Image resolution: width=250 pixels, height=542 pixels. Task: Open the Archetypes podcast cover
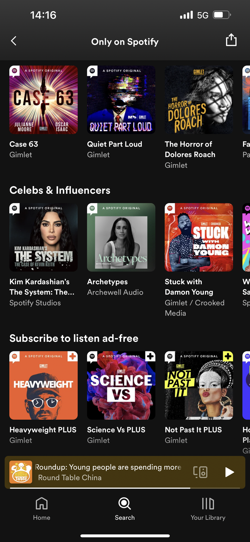coord(121,237)
